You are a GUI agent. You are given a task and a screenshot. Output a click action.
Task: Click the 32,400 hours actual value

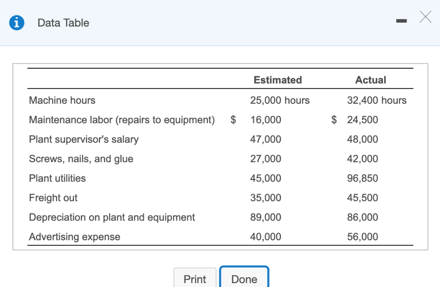tap(377, 100)
